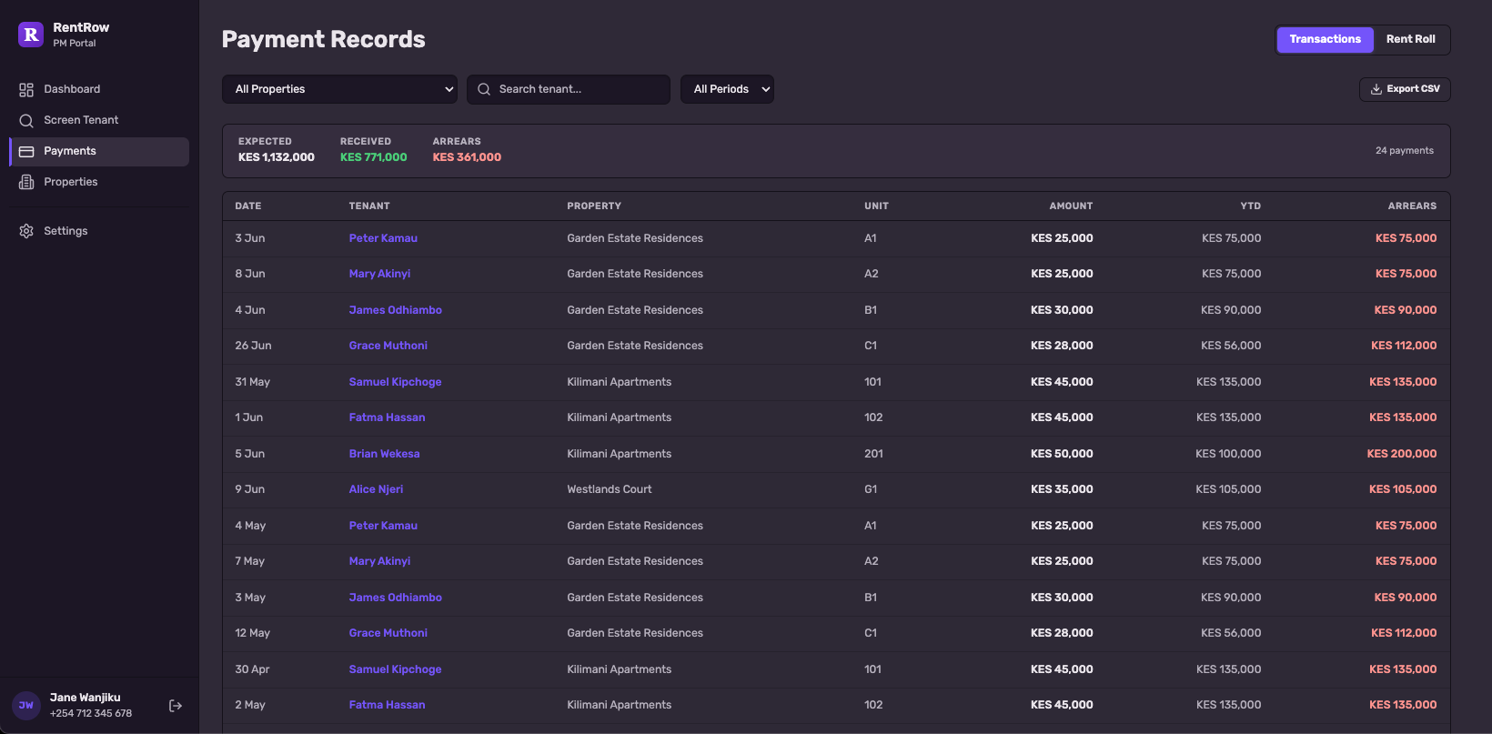The width and height of the screenshot is (1492, 734).
Task: Focus the Search tenant input field
Action: click(x=569, y=89)
